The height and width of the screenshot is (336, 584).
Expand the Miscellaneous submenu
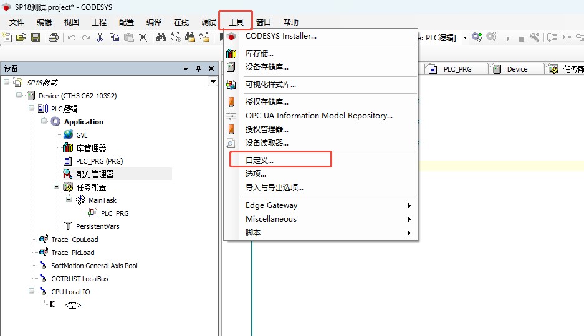(x=409, y=219)
